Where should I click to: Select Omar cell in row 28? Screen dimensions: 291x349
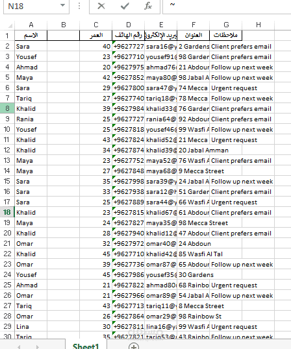point(31,317)
